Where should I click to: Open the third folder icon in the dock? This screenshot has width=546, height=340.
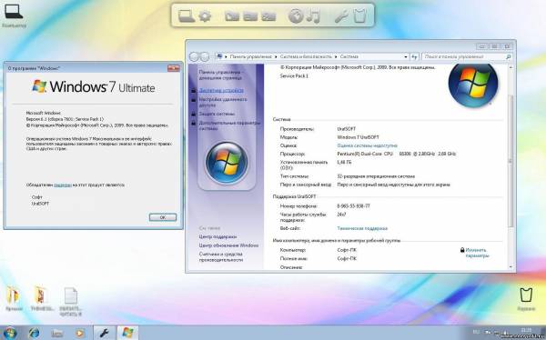268,16
